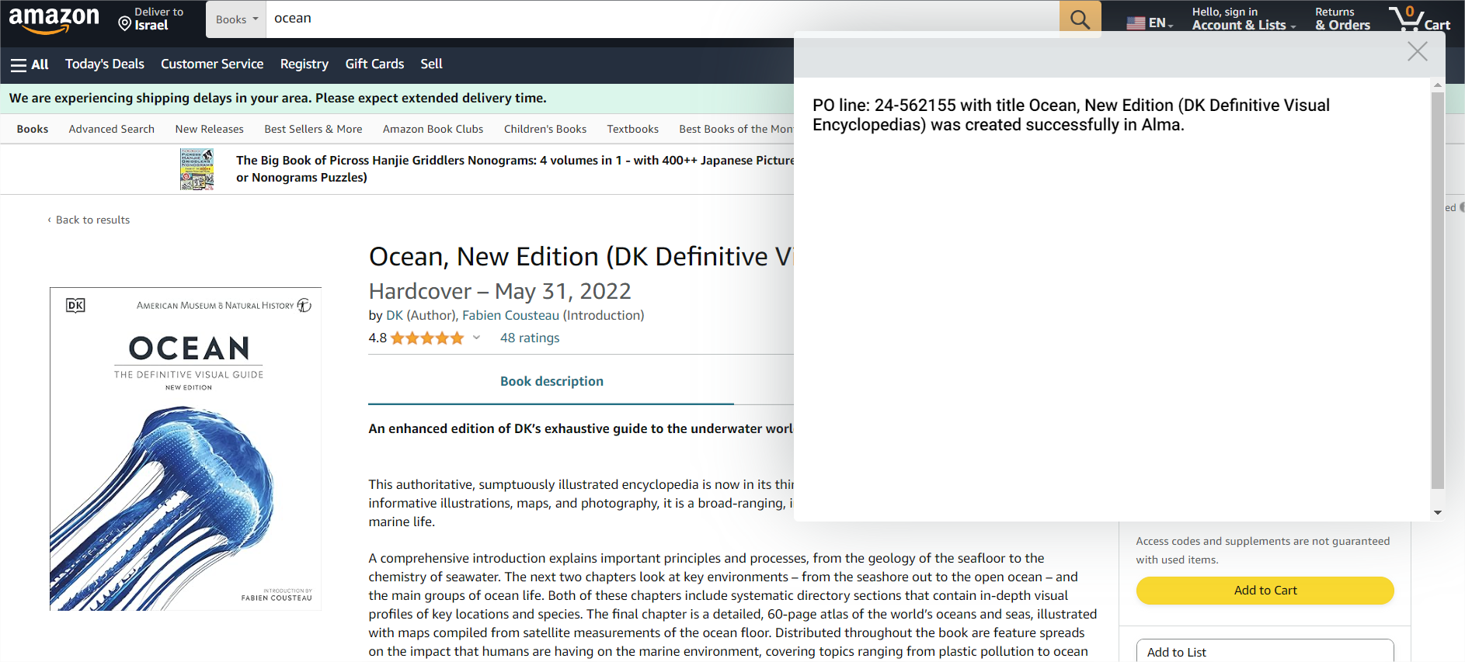
Task: Open the Account & Lists menu
Action: pyautogui.click(x=1244, y=19)
